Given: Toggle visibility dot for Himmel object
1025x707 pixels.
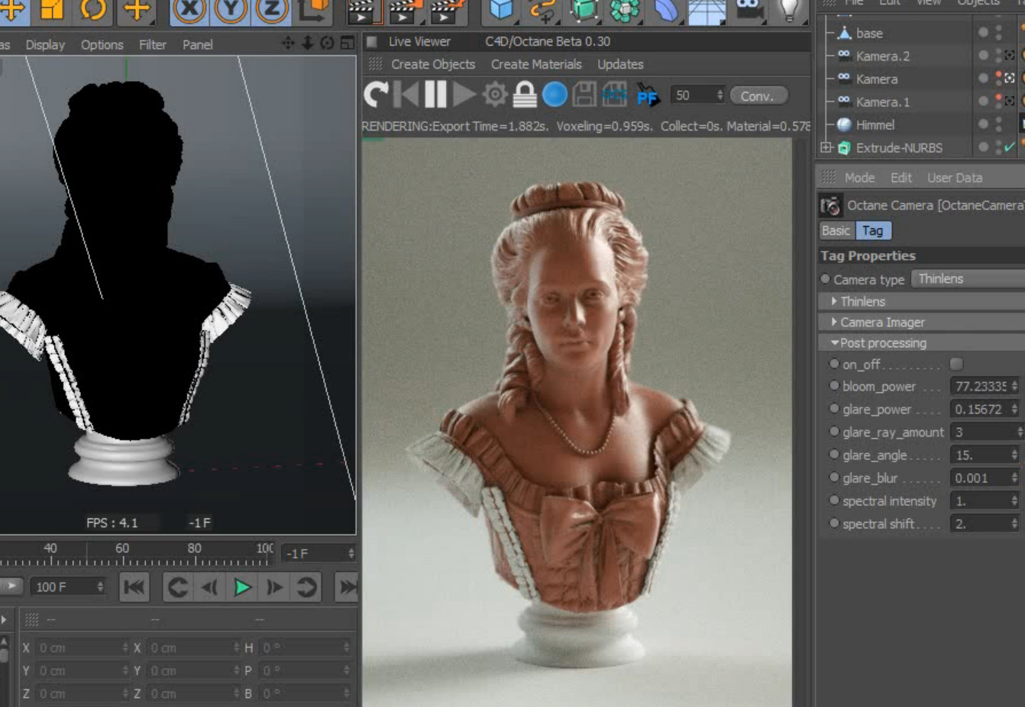Looking at the screenshot, I should point(984,124).
